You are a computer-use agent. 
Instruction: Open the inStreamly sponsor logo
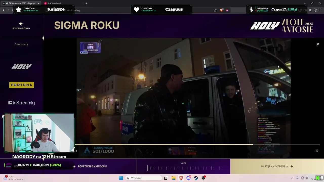pos(22,103)
